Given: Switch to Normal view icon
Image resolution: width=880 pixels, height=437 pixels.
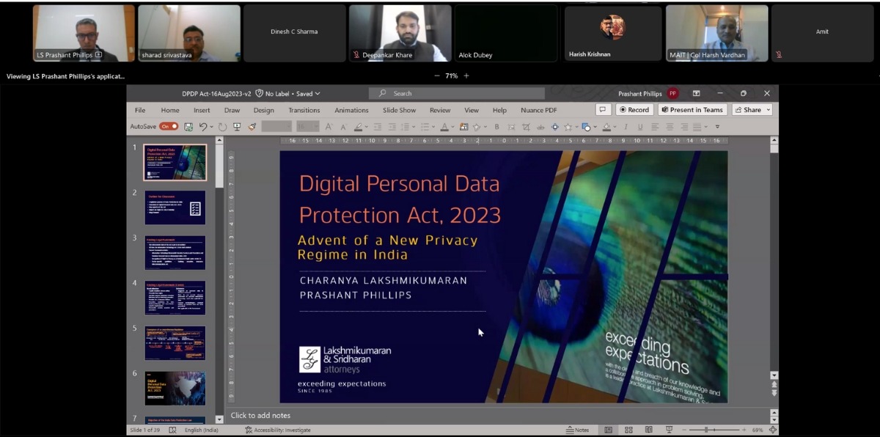Looking at the screenshot, I should [x=608, y=430].
